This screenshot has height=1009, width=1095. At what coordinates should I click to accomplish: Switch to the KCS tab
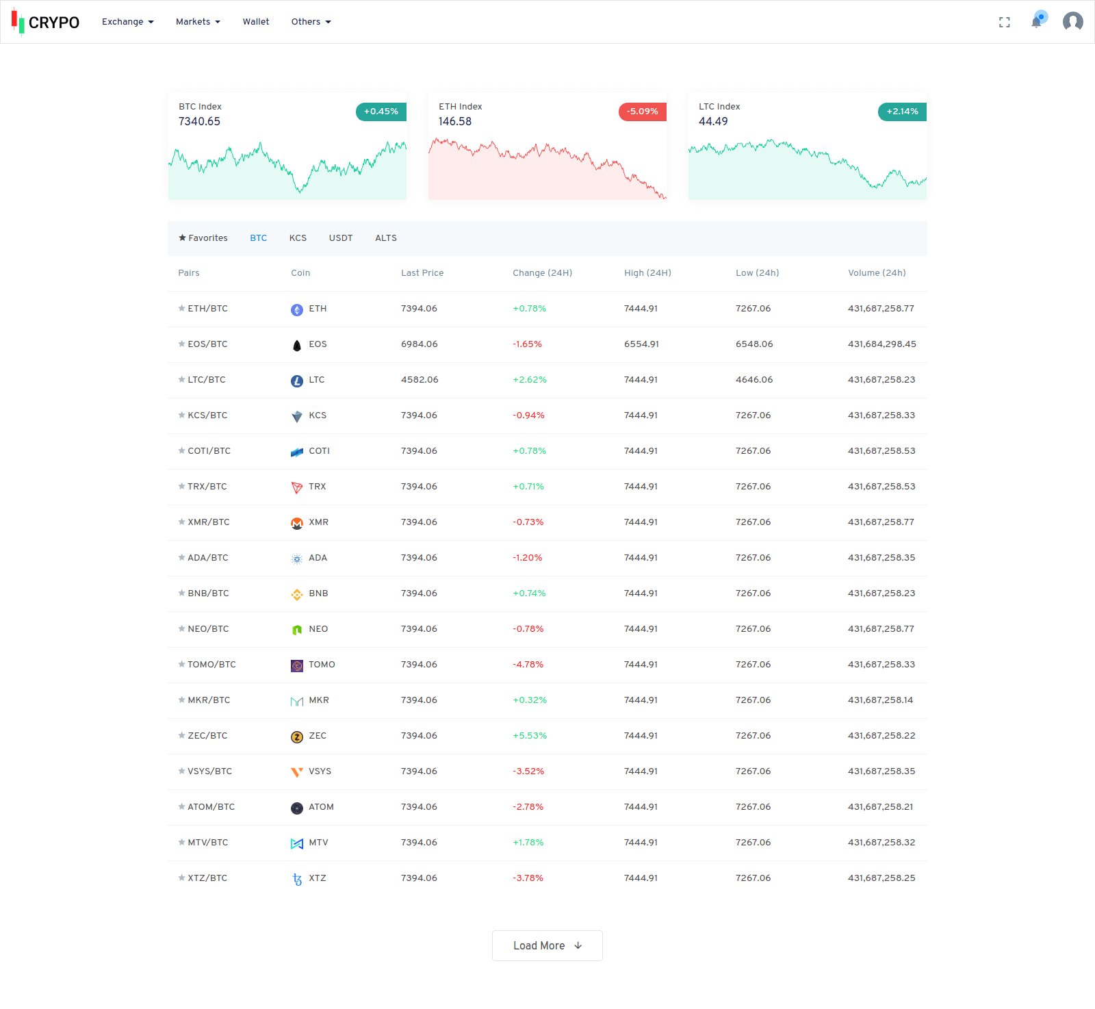point(298,238)
